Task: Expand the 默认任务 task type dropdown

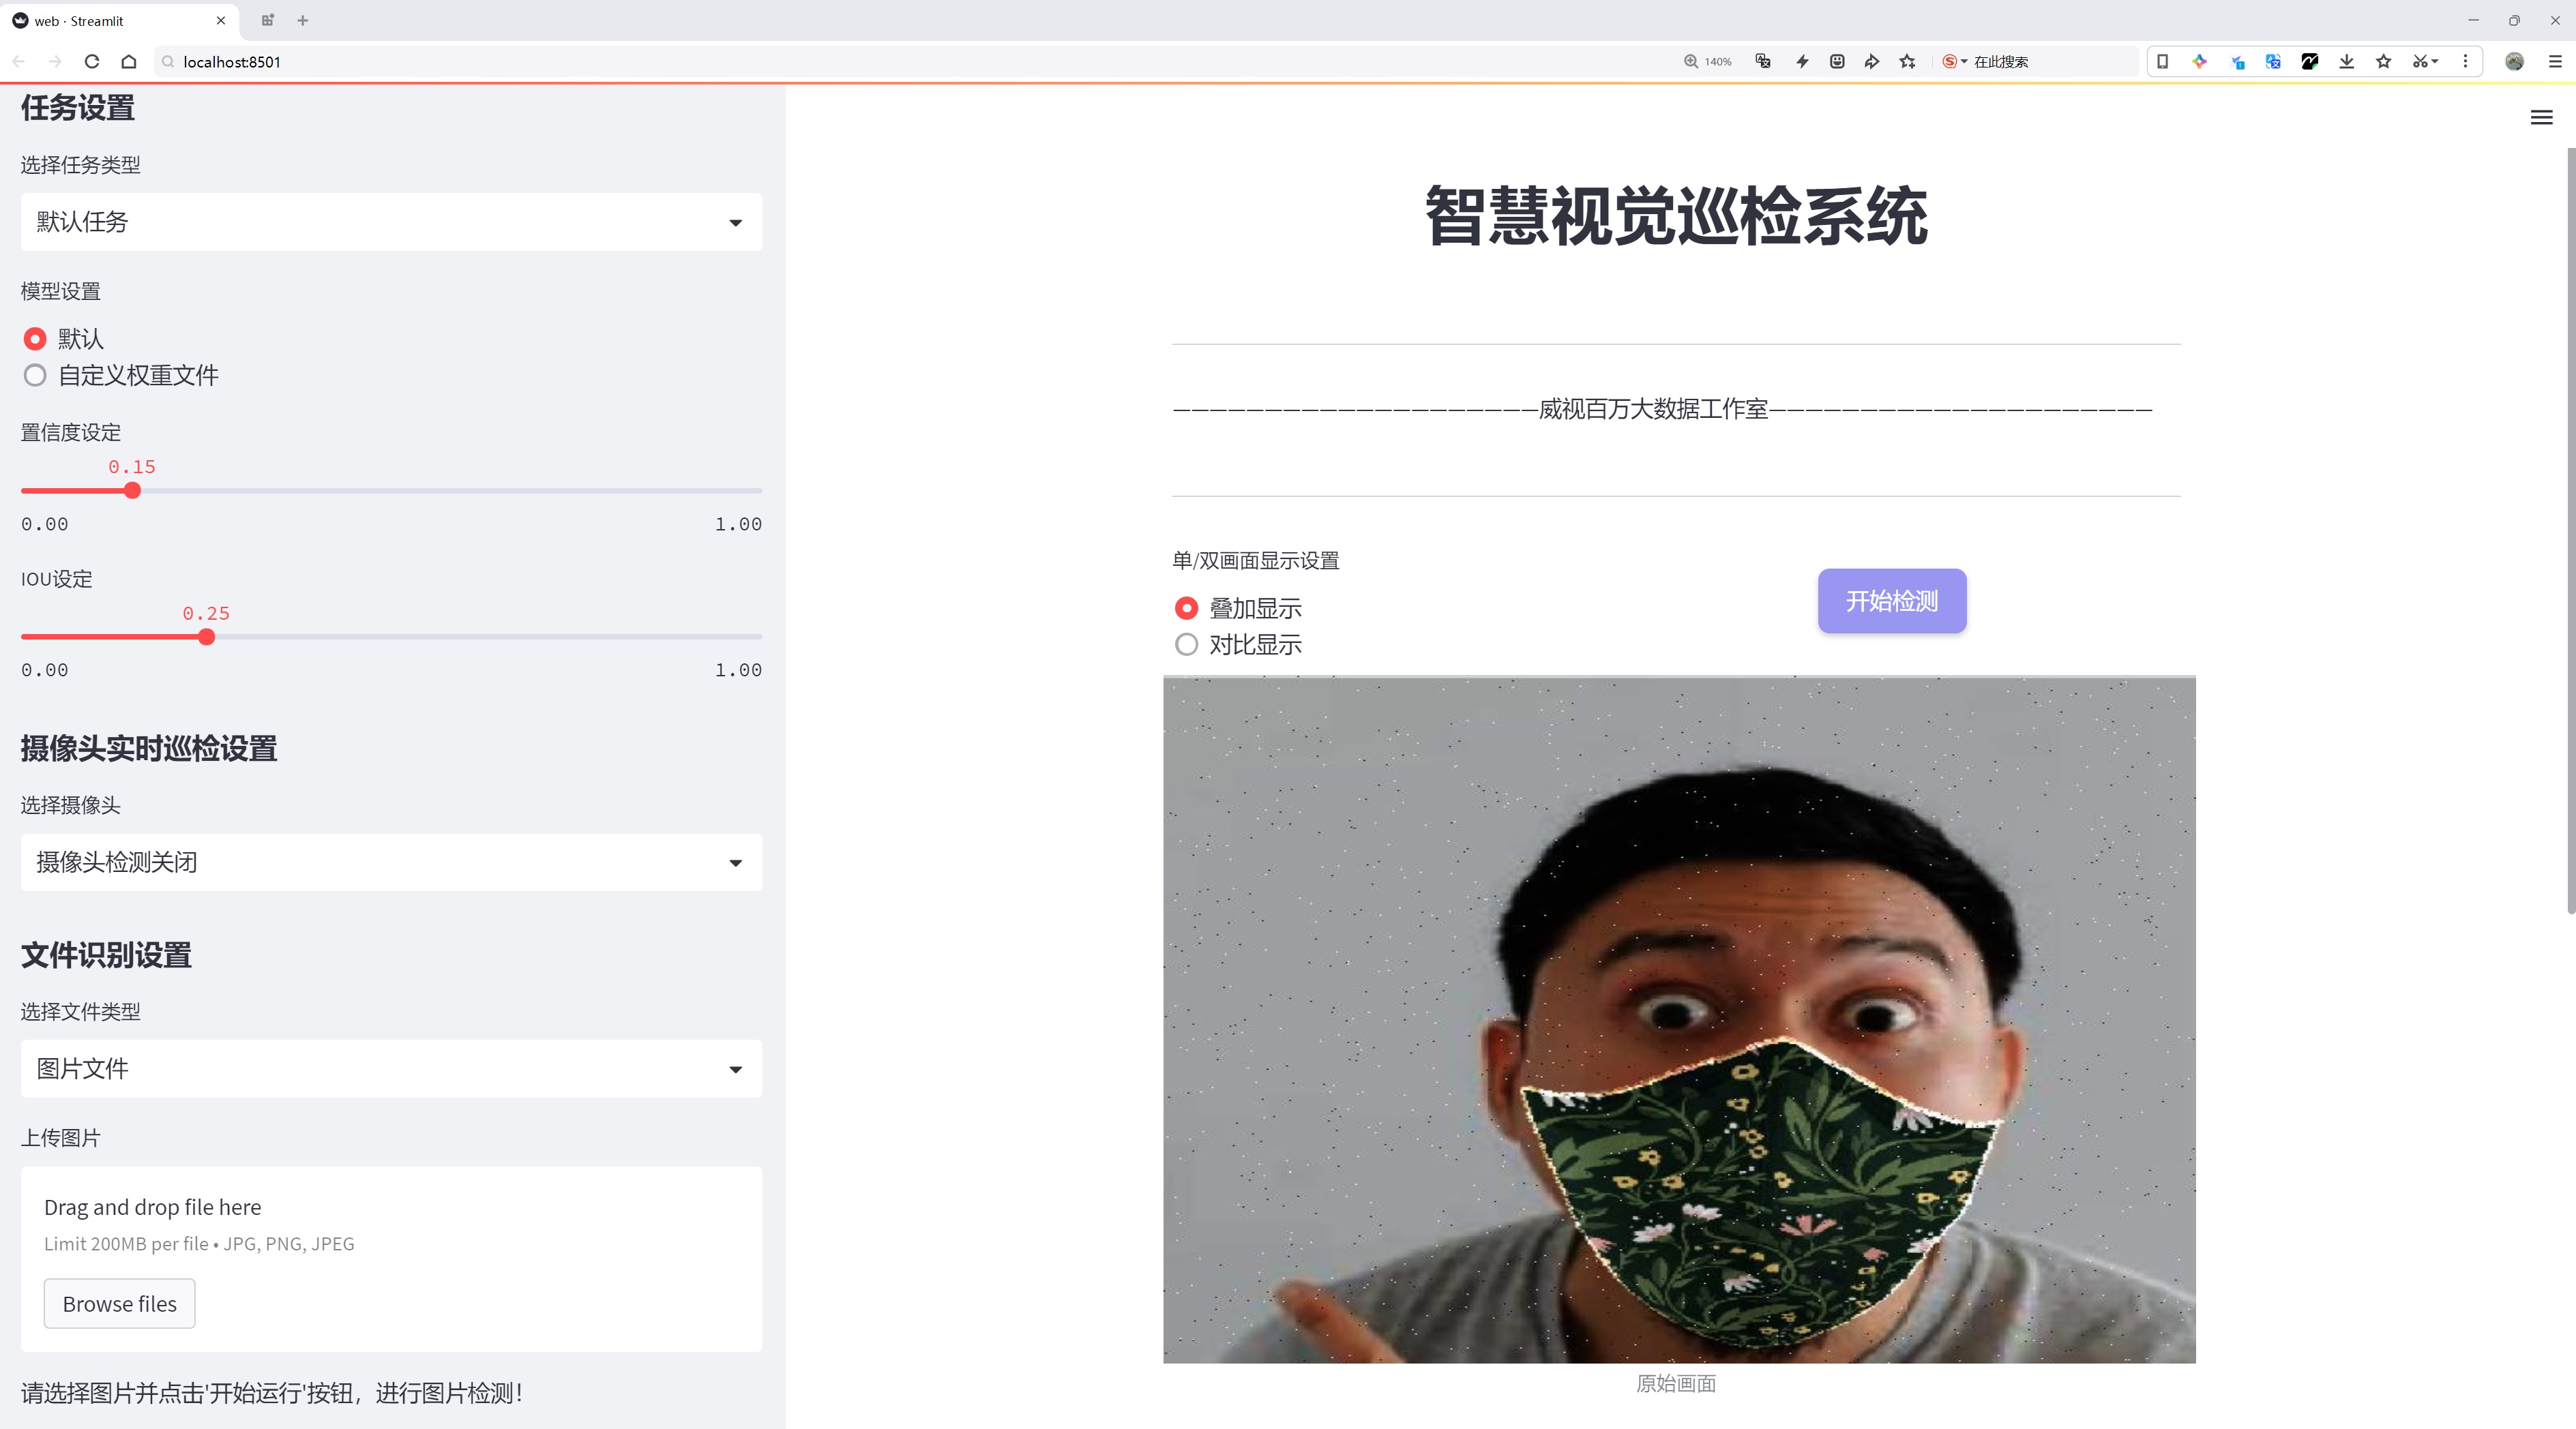Action: tap(391, 222)
